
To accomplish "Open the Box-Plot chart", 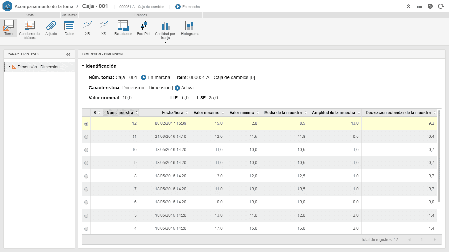I will (x=144, y=28).
